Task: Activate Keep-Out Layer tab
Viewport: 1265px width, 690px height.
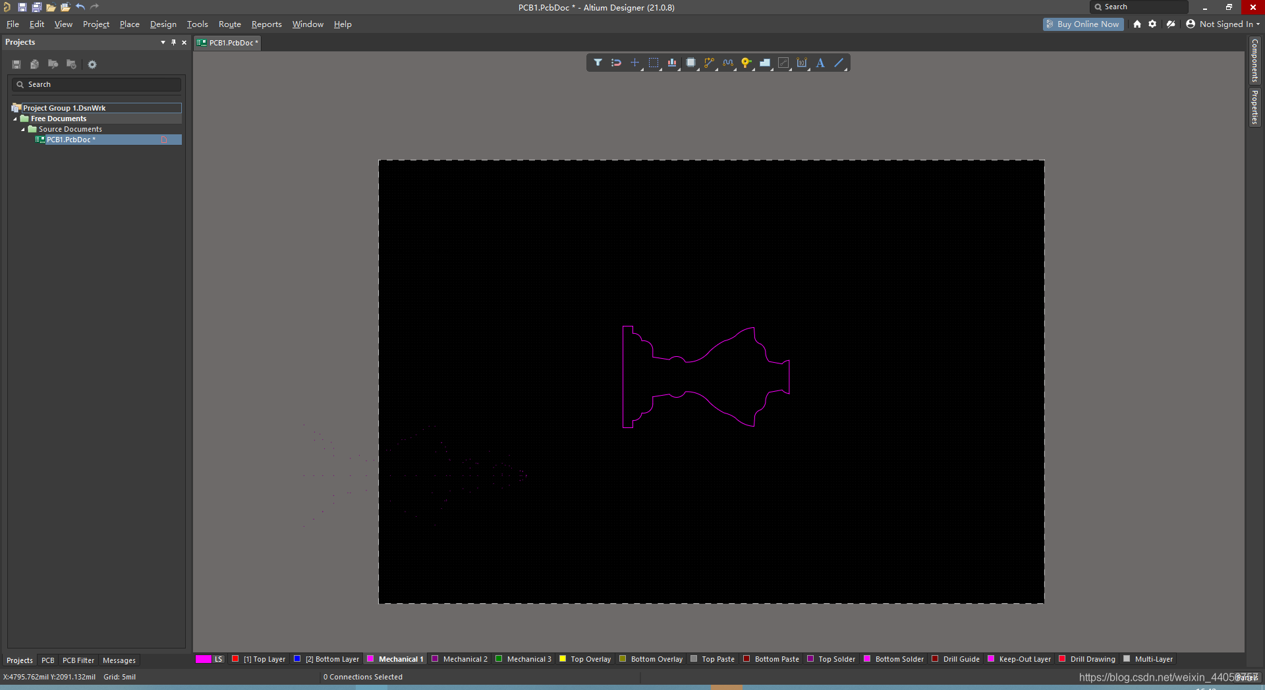Action: 1019,659
